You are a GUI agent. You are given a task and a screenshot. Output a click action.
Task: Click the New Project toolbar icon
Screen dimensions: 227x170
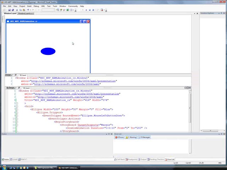coord(4,10)
